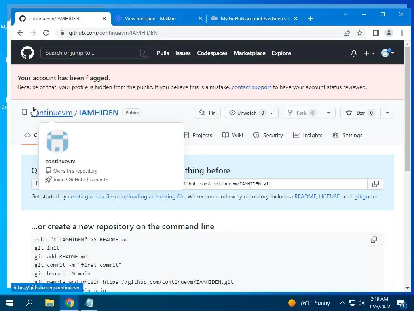This screenshot has width=414, height=311.
Task: Share this page icon
Action: 346,33
